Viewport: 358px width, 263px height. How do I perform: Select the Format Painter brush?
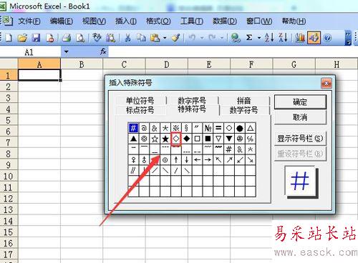click(176, 38)
